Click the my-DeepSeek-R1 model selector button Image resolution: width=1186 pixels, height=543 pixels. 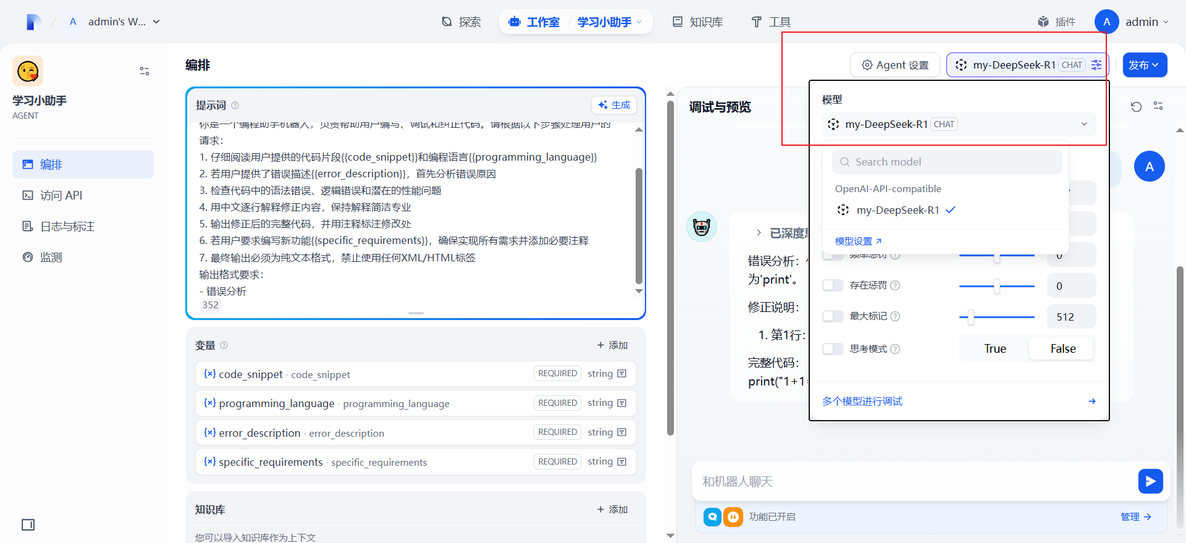pyautogui.click(x=1028, y=65)
